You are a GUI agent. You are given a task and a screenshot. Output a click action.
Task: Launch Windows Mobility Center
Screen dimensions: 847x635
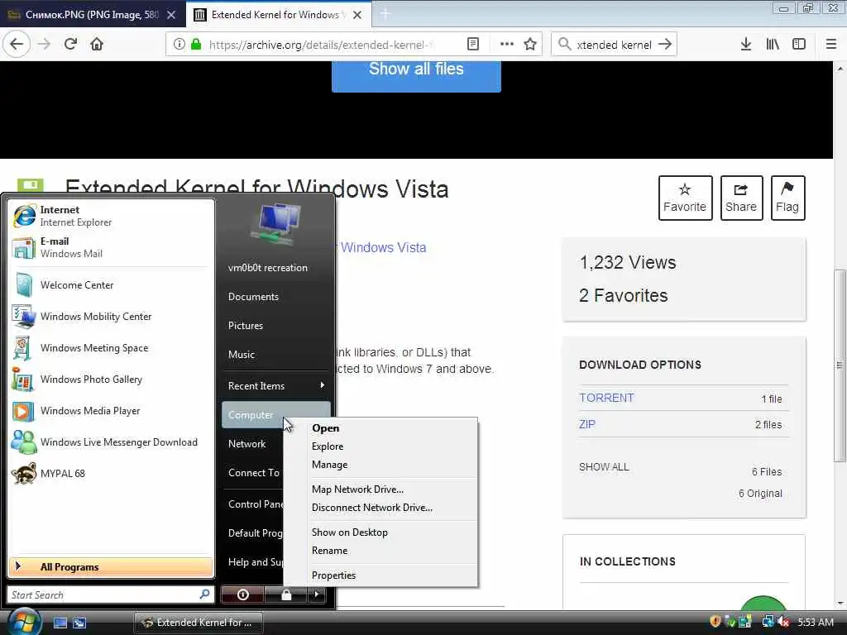[x=112, y=317]
